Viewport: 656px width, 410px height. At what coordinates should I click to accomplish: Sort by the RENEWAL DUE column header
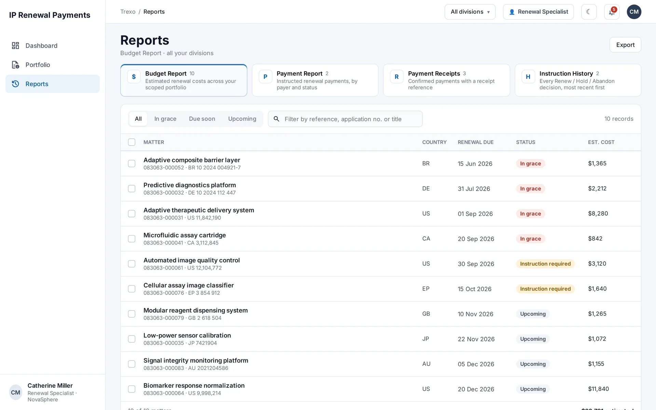tap(476, 142)
